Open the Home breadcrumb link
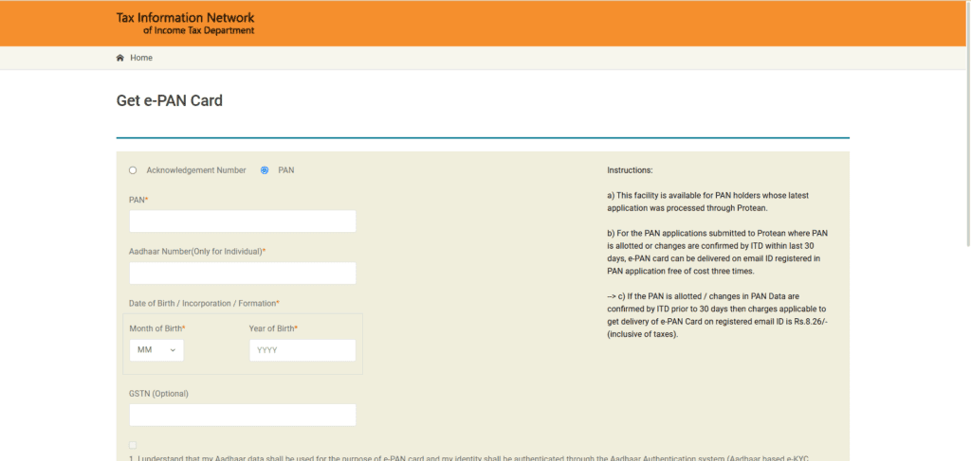Viewport: 971px width, 461px height. (x=141, y=58)
